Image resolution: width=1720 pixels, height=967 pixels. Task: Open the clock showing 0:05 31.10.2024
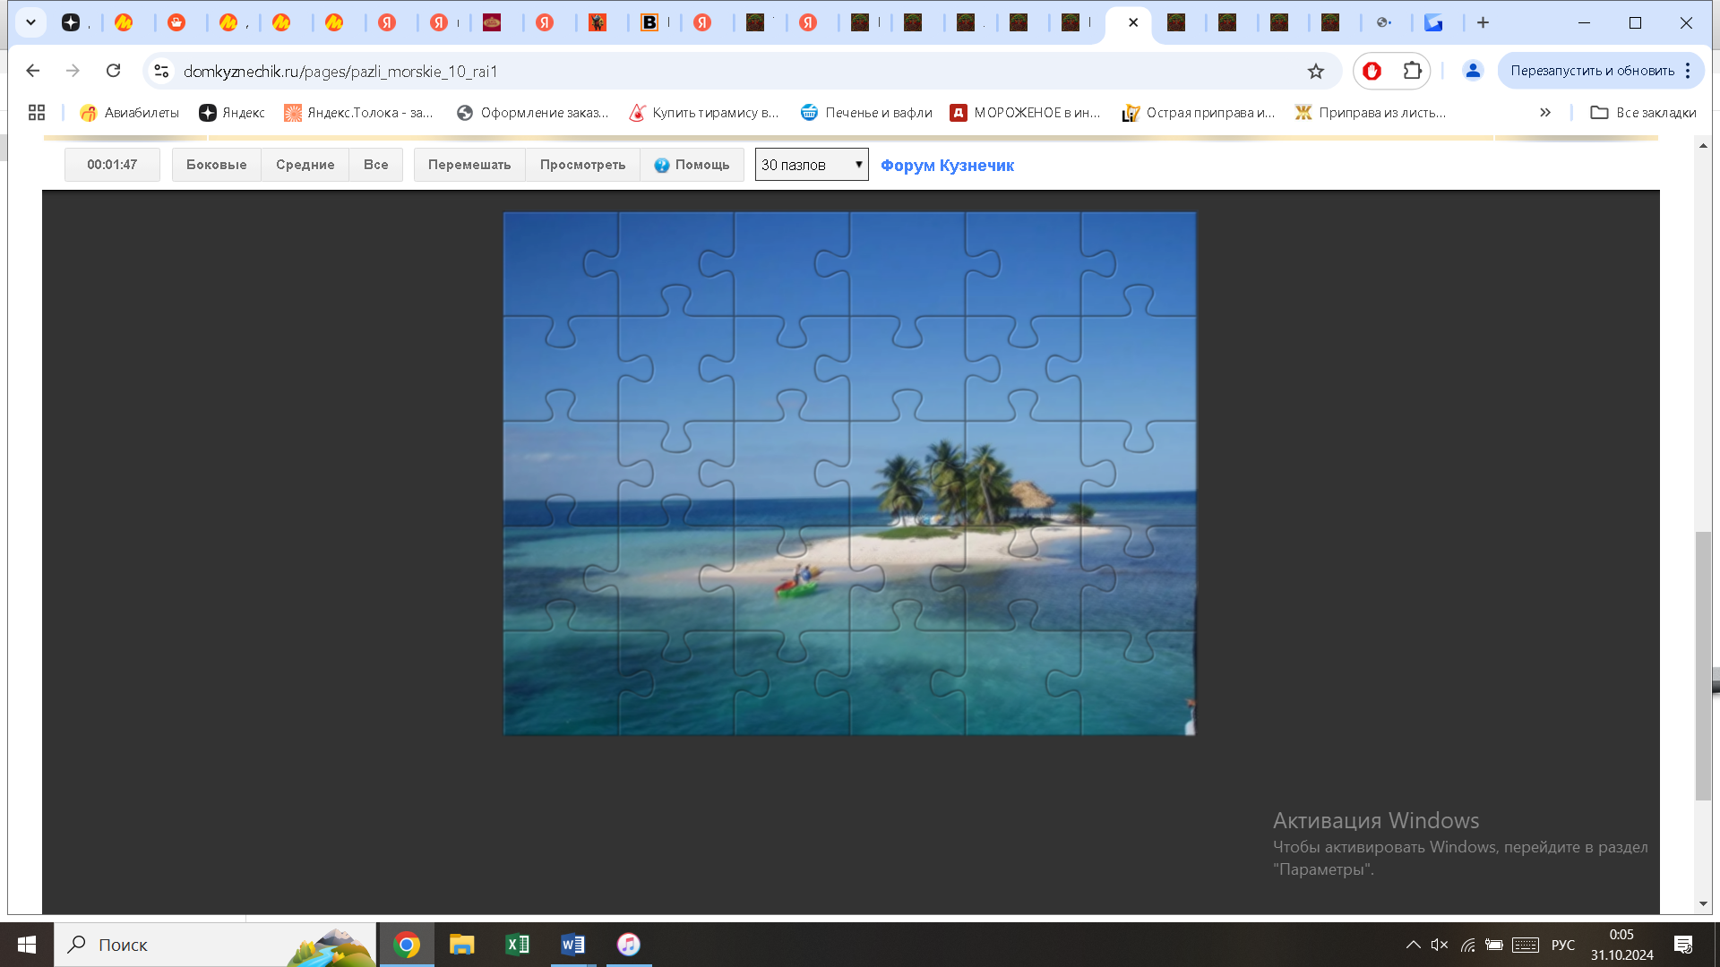click(1622, 945)
